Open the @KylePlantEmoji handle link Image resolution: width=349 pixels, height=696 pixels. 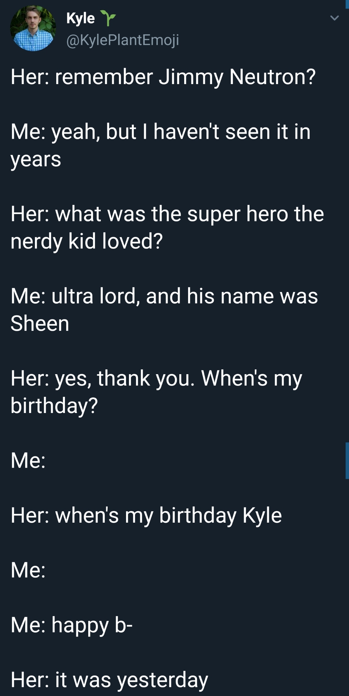(x=122, y=40)
